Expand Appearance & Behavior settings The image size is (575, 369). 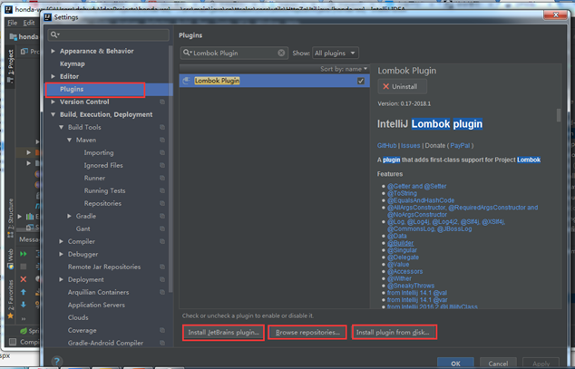tap(54, 51)
